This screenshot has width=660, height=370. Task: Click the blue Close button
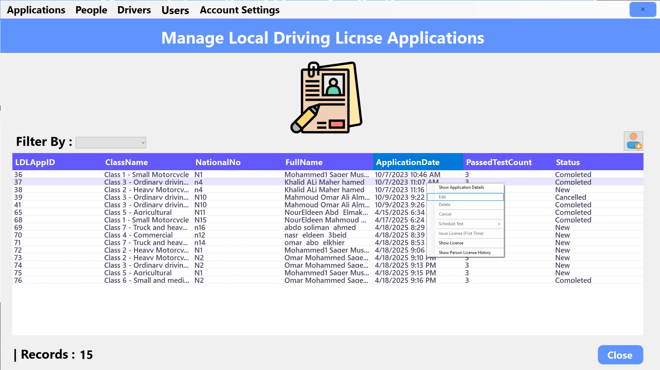pos(620,355)
